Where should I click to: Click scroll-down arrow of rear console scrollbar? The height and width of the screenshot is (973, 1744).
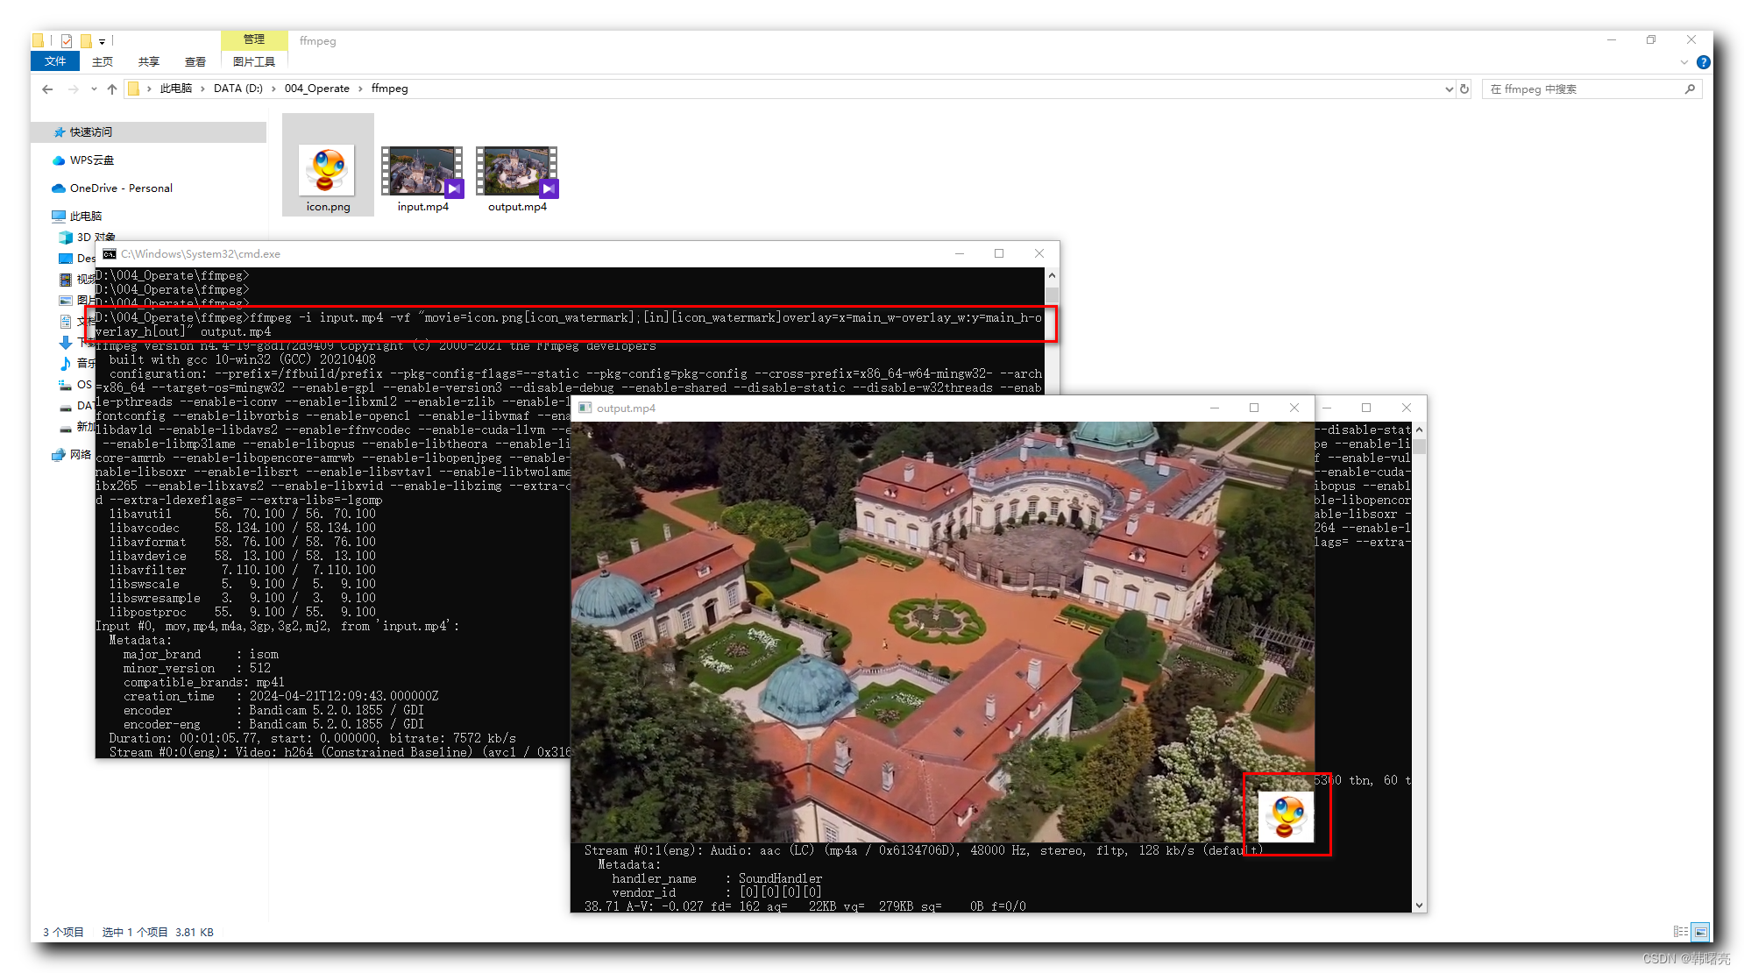1420,906
